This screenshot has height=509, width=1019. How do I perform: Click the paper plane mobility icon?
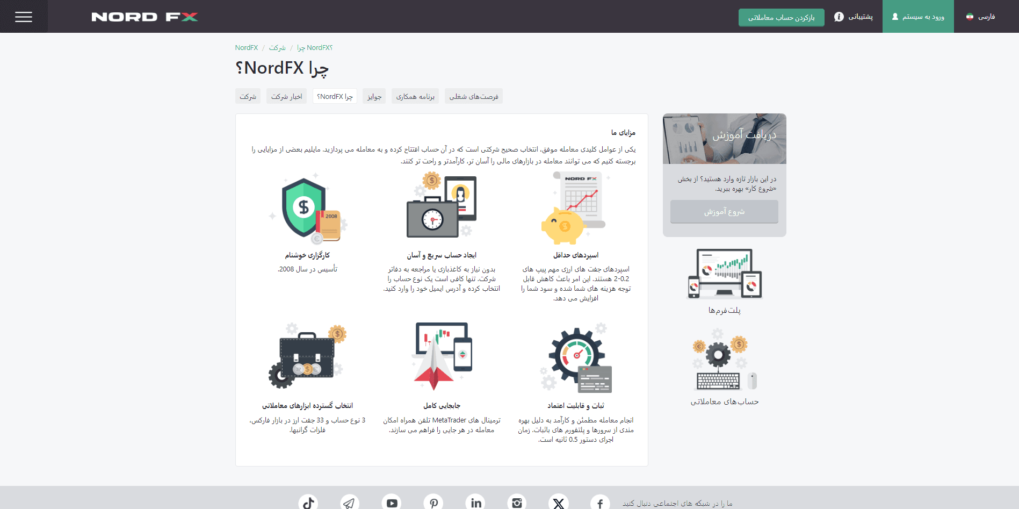(x=442, y=356)
